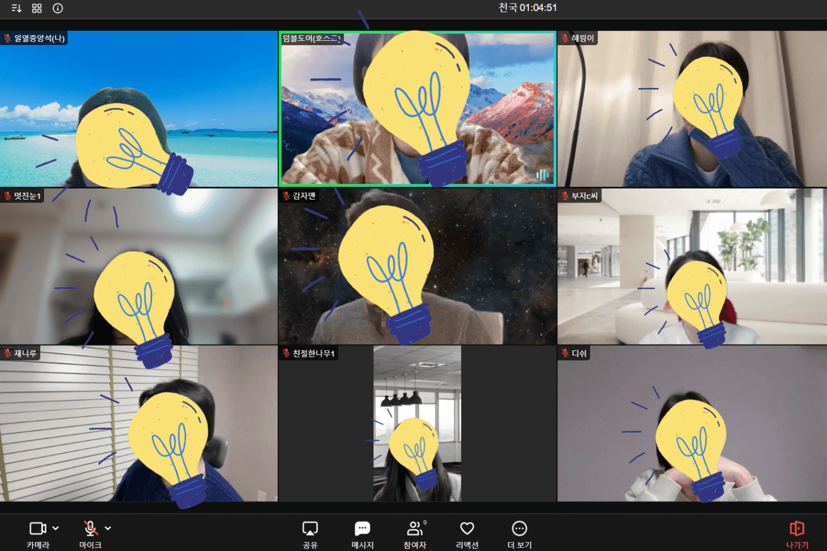The image size is (827, 551).
Task: Open the meeting info icon
Action: click(58, 8)
